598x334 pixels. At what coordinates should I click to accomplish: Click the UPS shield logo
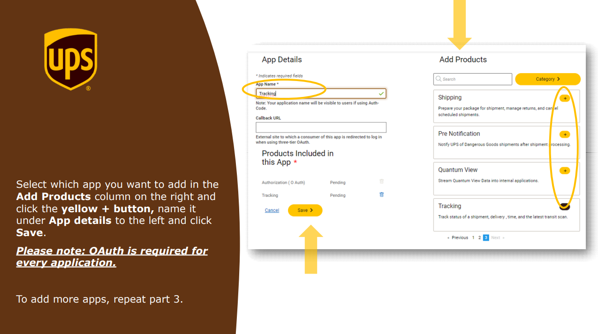tap(70, 59)
